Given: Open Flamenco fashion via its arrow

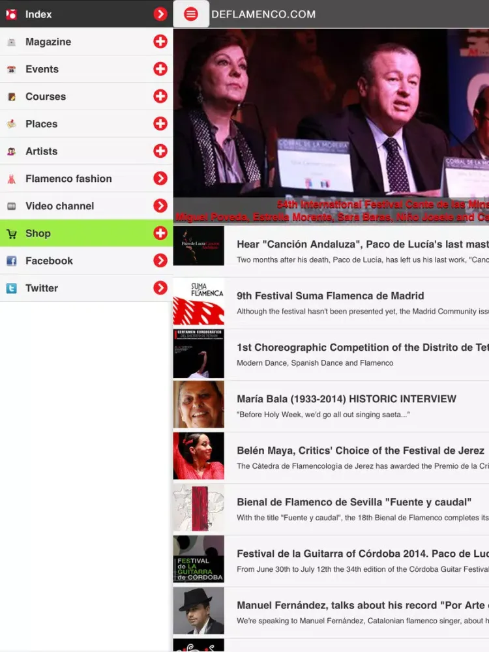Looking at the screenshot, I should [x=160, y=179].
